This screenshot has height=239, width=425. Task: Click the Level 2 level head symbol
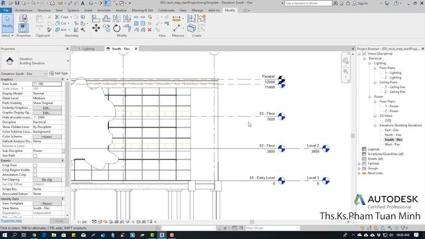326,149
